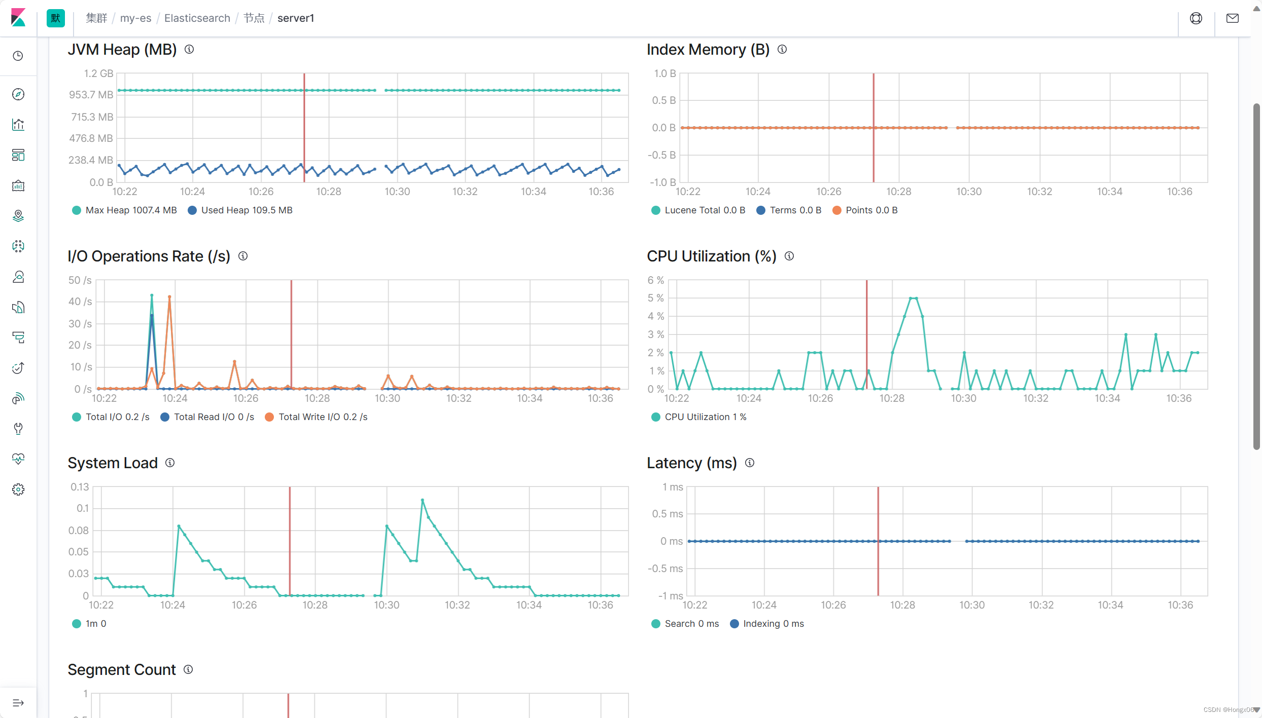The width and height of the screenshot is (1262, 718).
Task: Go to 集群 breadcrumb link
Action: coord(96,18)
